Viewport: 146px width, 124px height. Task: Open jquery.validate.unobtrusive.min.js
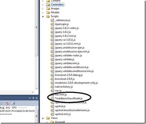74,71
